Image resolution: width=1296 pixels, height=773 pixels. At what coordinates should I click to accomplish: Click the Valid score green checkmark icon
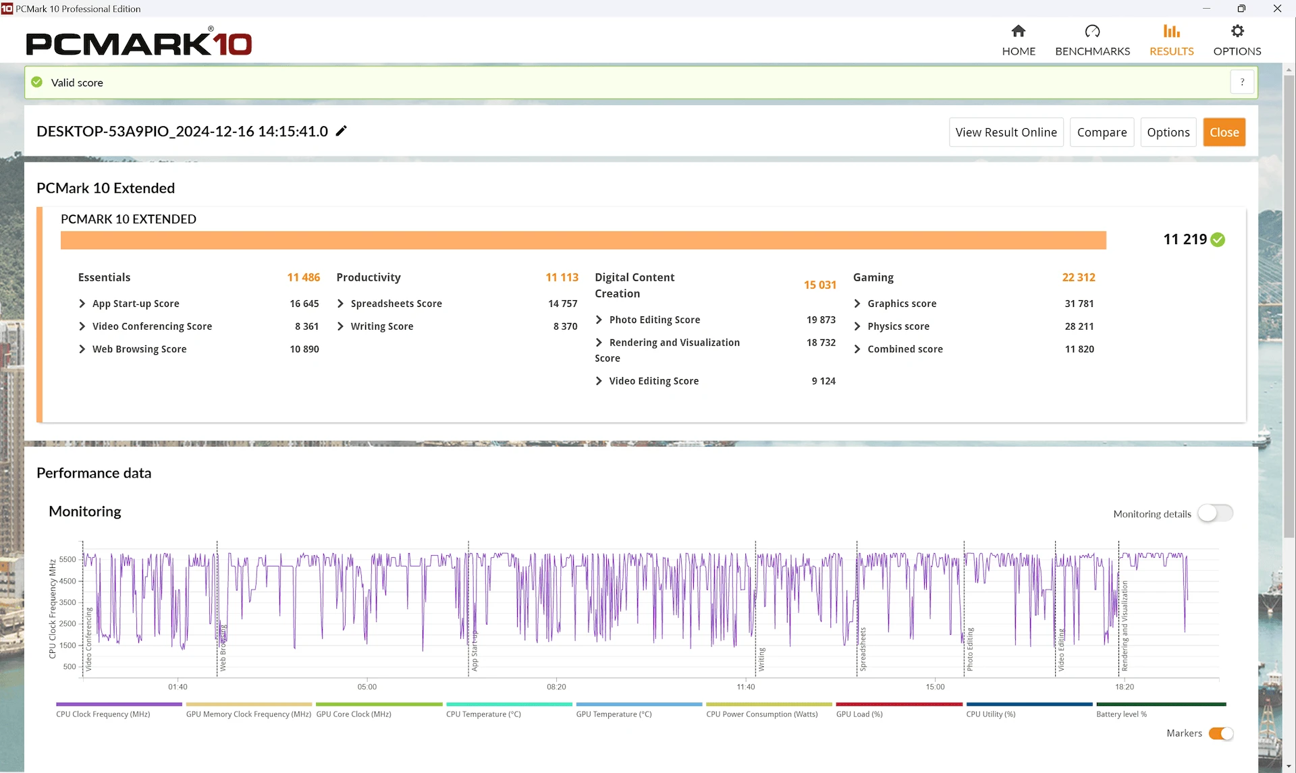coord(37,82)
